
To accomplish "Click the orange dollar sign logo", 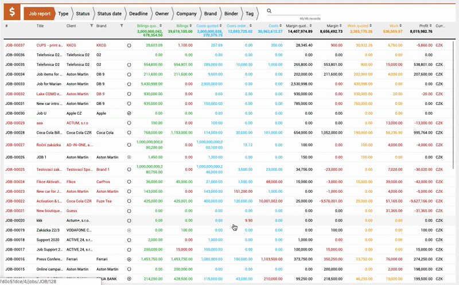I will pos(12,12).
